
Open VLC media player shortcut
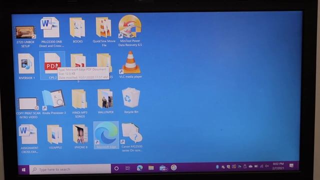click(x=130, y=62)
